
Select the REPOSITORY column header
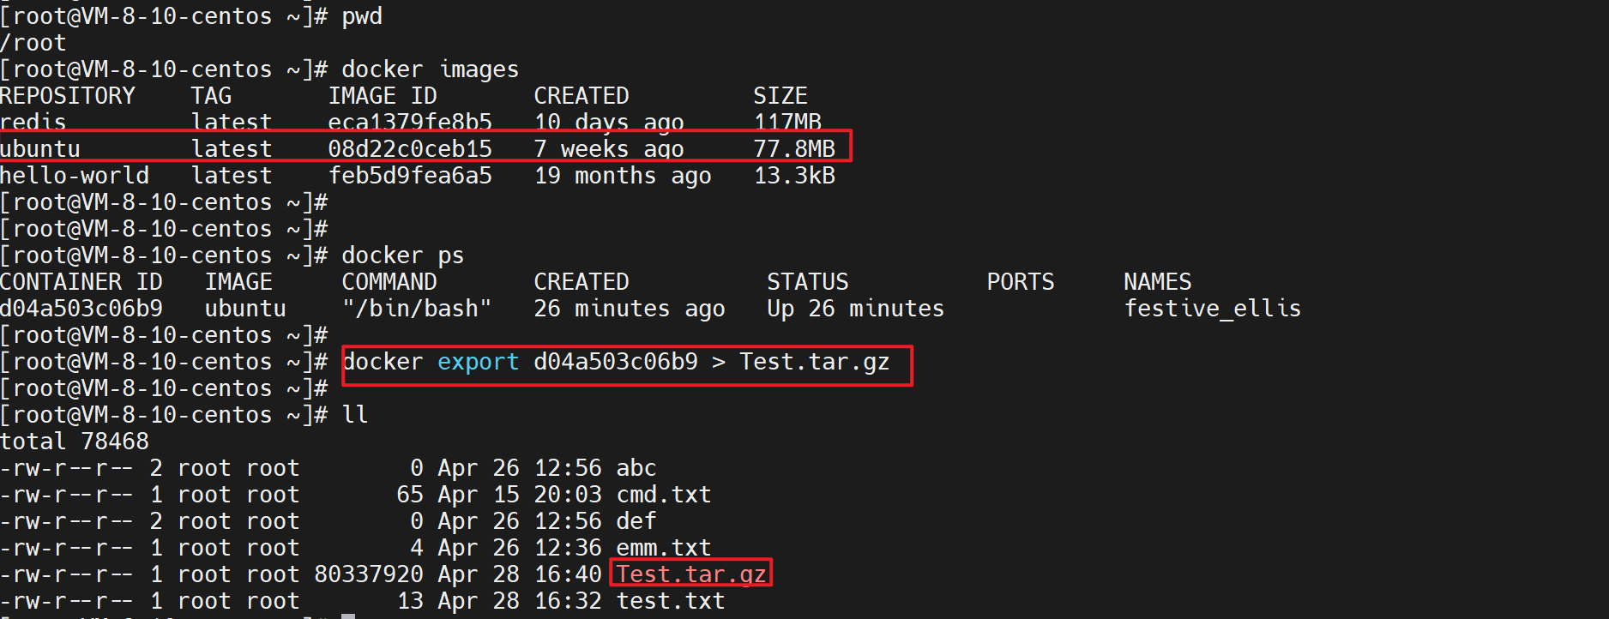[x=68, y=96]
